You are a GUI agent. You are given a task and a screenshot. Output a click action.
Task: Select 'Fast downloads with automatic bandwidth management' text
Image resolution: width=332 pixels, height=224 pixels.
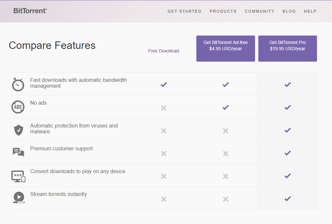(78, 83)
